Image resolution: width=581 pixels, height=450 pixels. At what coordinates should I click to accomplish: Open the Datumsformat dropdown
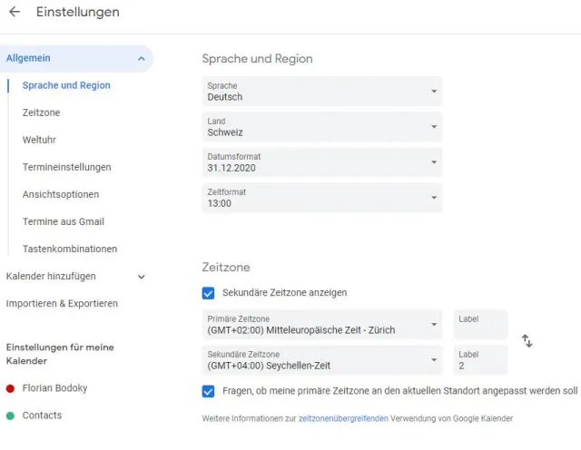point(321,162)
